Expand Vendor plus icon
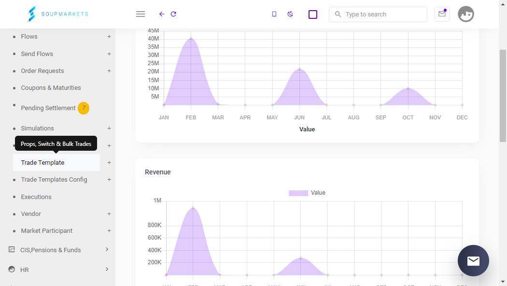507x286 pixels. [109, 214]
